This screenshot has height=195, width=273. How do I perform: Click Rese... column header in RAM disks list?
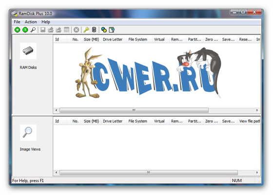246,40
